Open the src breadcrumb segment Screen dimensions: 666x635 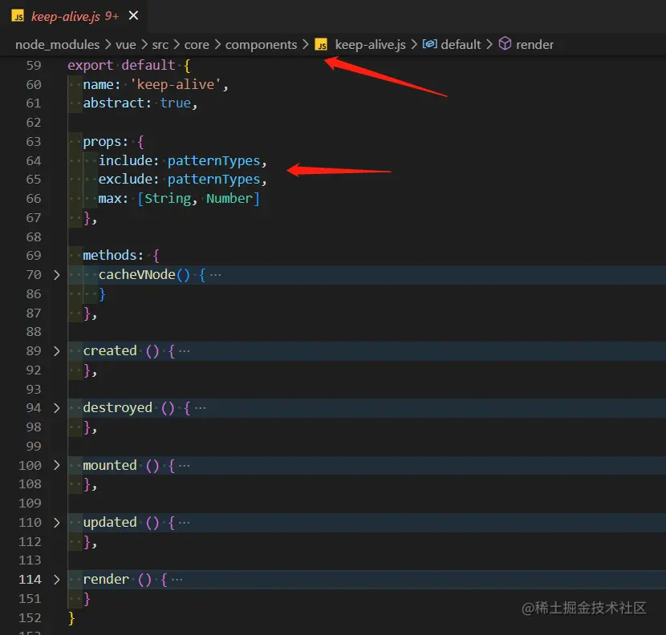click(160, 45)
